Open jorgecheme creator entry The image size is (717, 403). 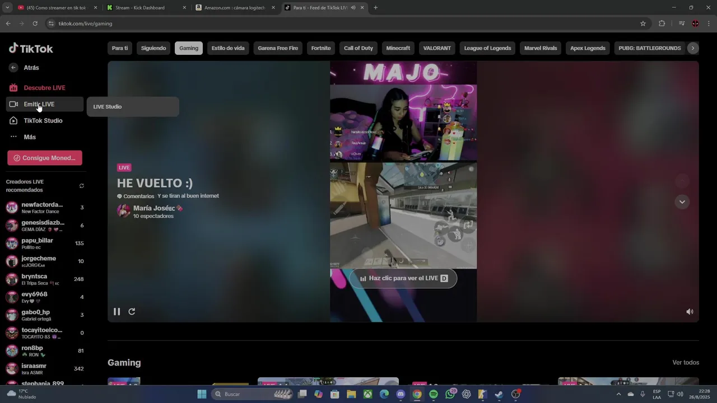click(x=45, y=261)
